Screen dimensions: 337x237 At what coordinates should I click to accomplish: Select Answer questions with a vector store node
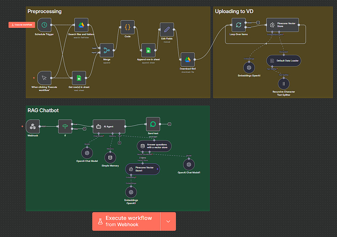point(154,146)
